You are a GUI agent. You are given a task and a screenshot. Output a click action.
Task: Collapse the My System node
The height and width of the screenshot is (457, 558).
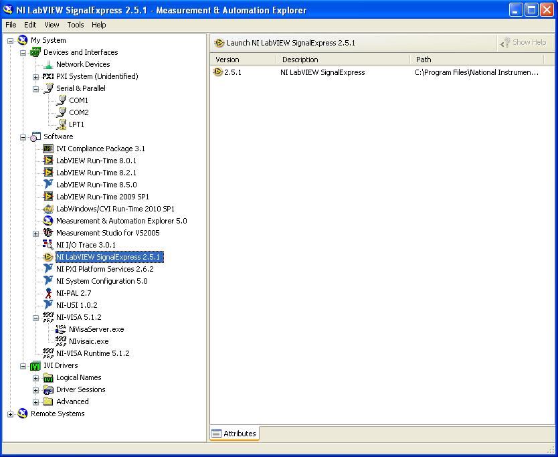coord(10,41)
